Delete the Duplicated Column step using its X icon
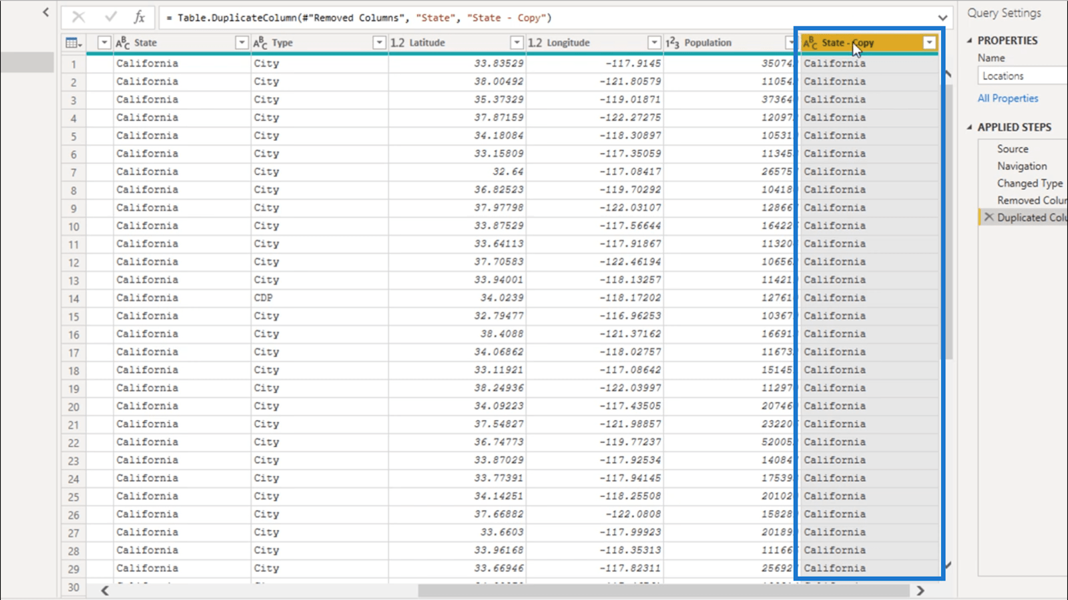This screenshot has height=600, width=1068. [x=989, y=217]
